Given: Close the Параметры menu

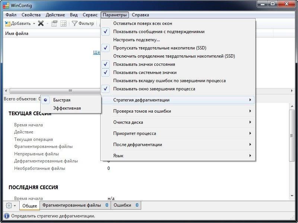Looking at the screenshot, I should [115, 15].
